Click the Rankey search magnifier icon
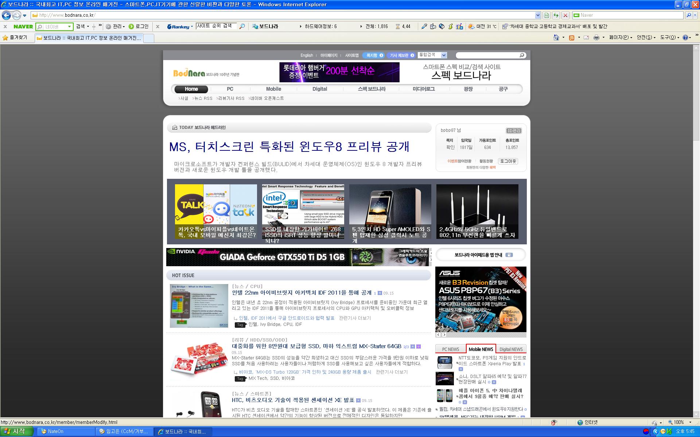 242,26
